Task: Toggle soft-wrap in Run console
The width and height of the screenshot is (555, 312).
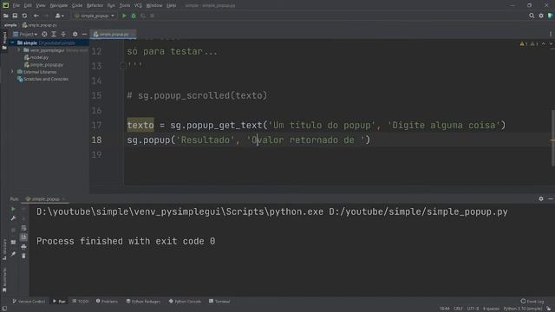Action: pyautogui.click(x=23, y=228)
